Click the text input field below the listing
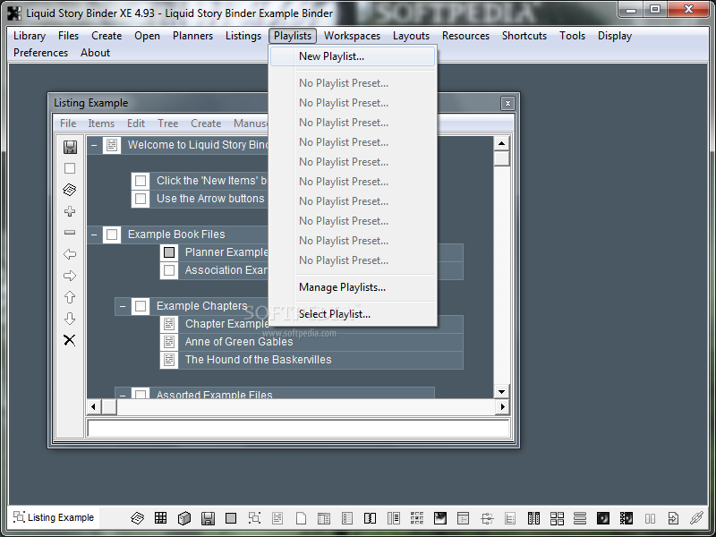This screenshot has width=716, height=537. 299,429
